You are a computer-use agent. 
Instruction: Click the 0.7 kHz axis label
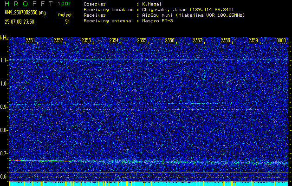[x=4, y=154]
